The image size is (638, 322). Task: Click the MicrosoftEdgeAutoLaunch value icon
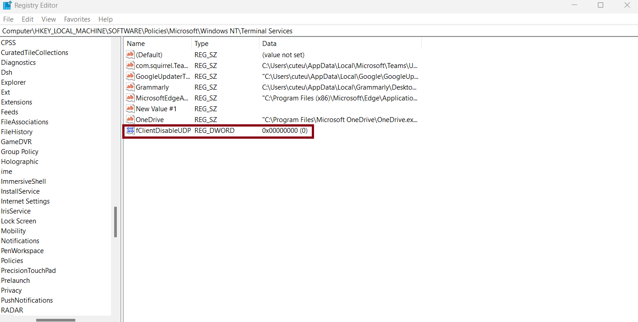click(130, 98)
